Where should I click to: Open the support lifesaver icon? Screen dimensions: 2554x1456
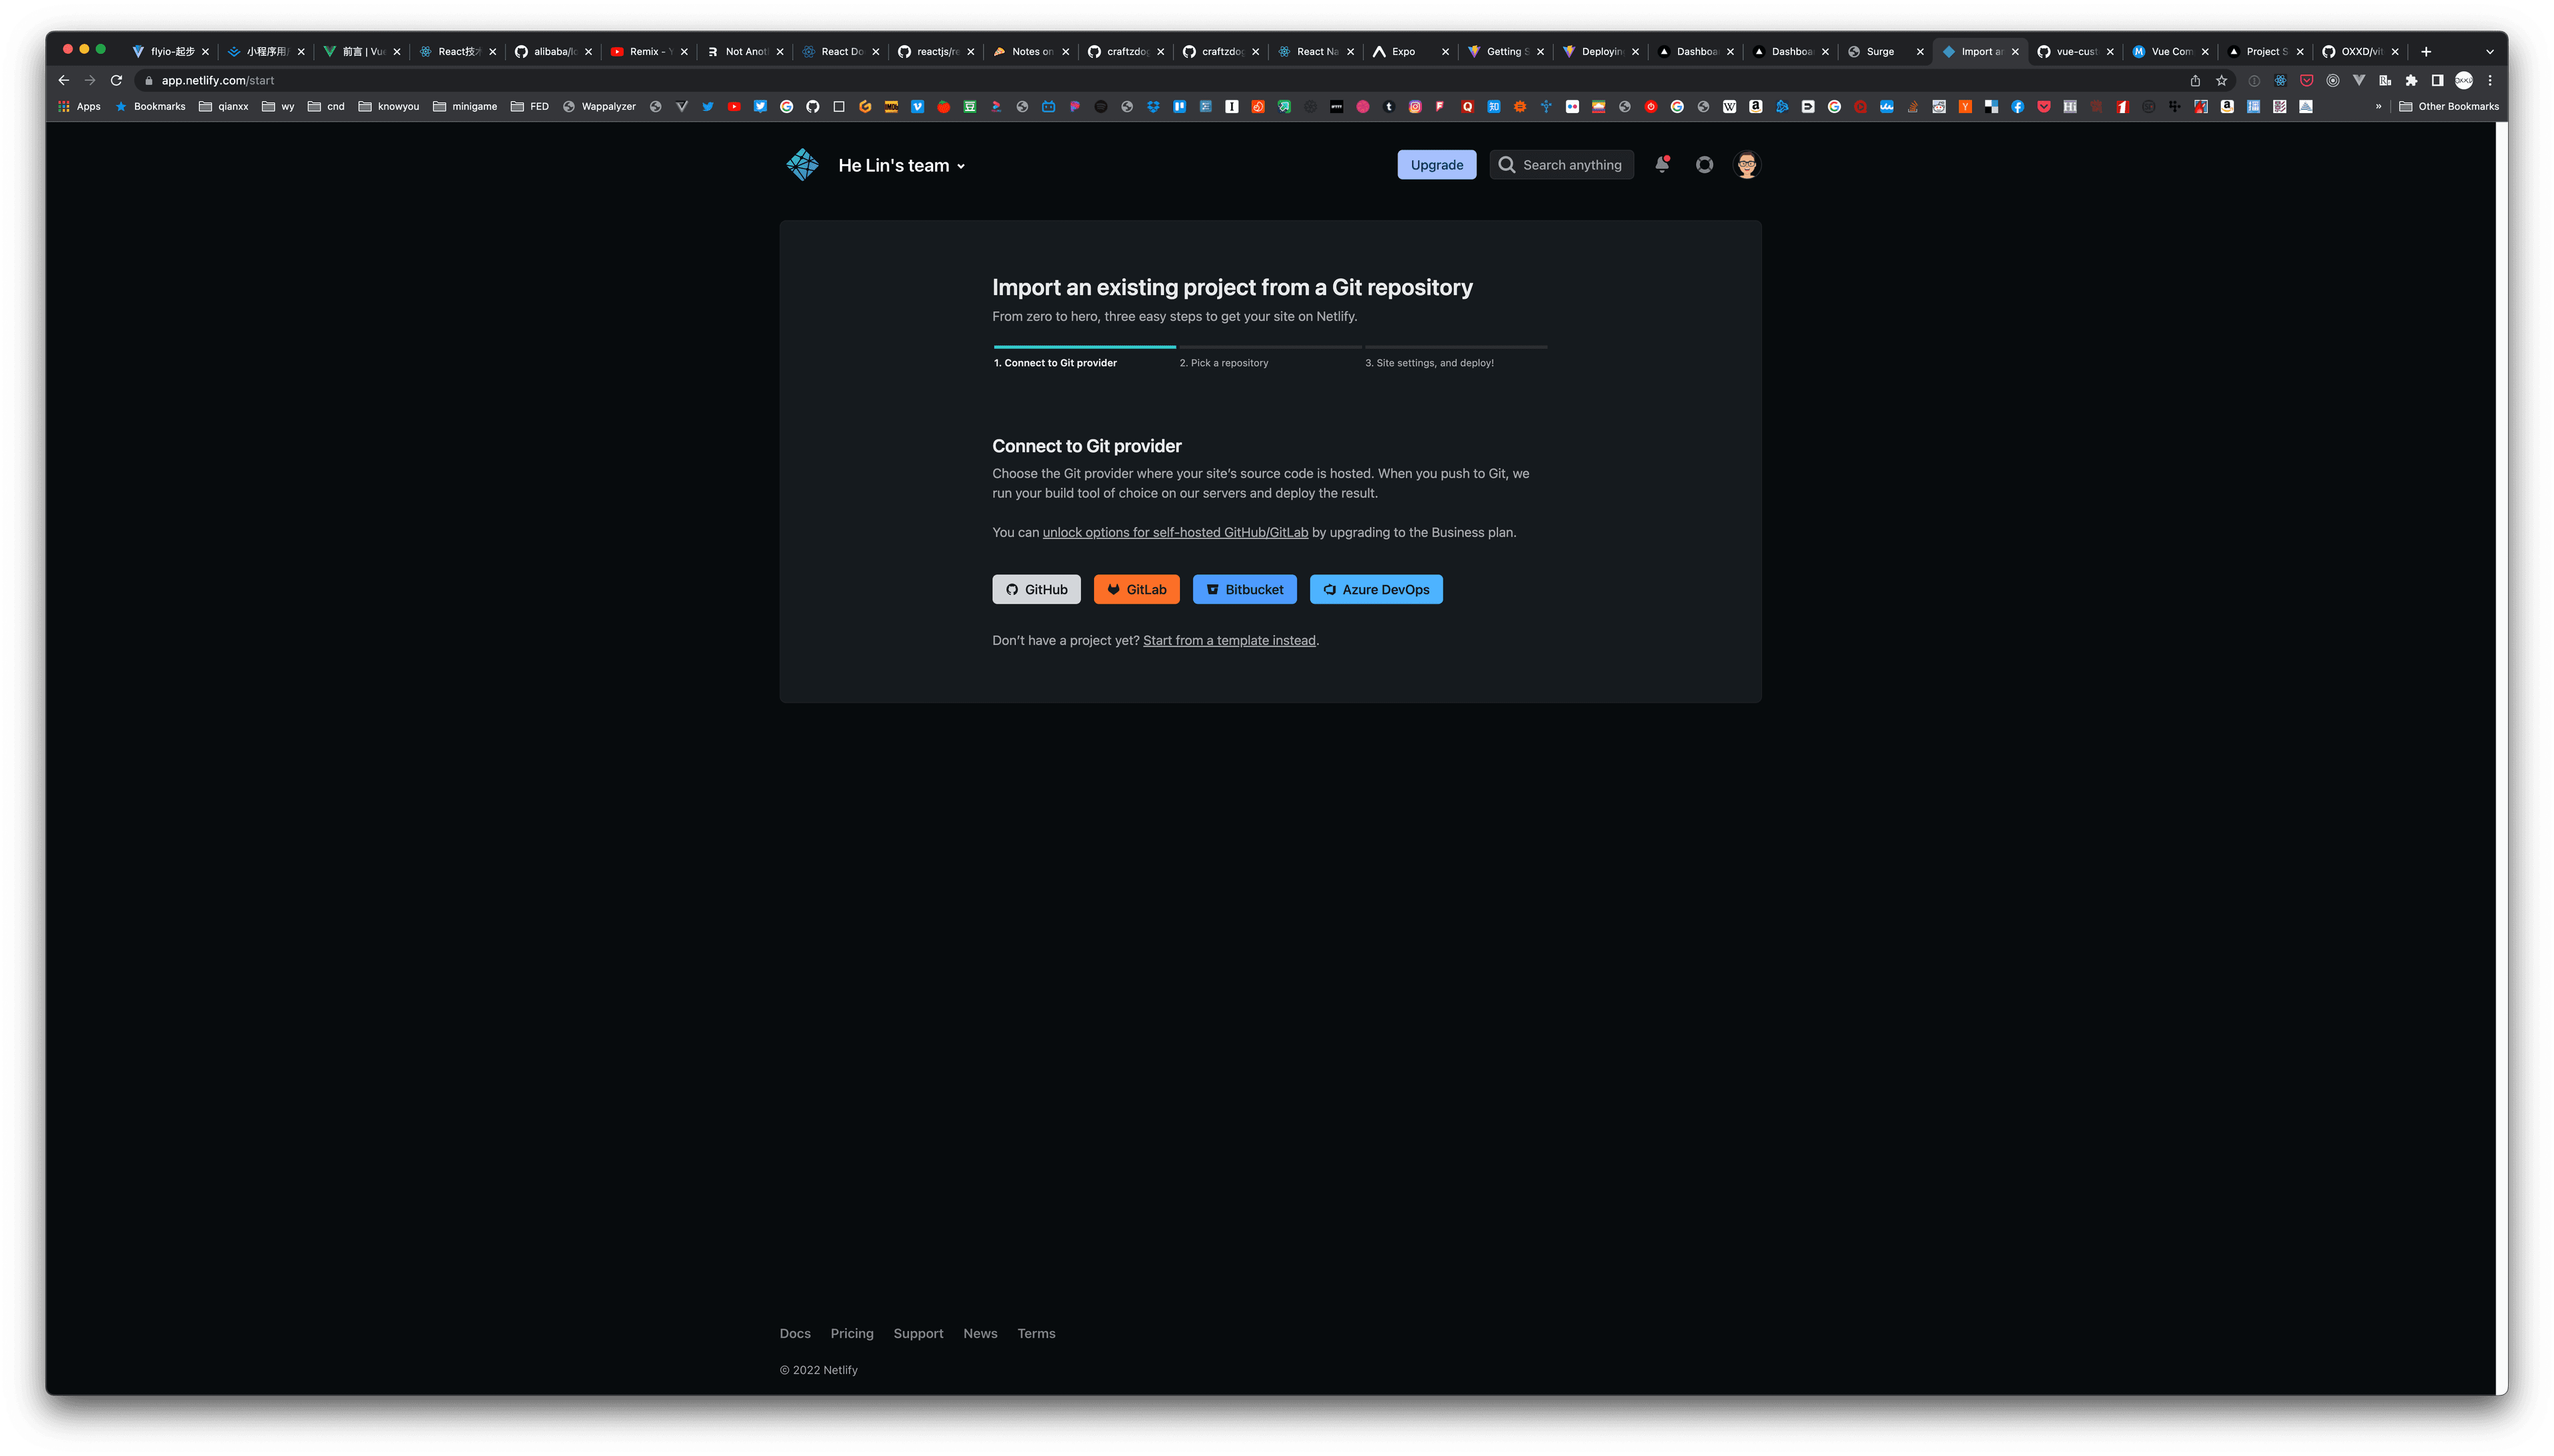point(1704,164)
